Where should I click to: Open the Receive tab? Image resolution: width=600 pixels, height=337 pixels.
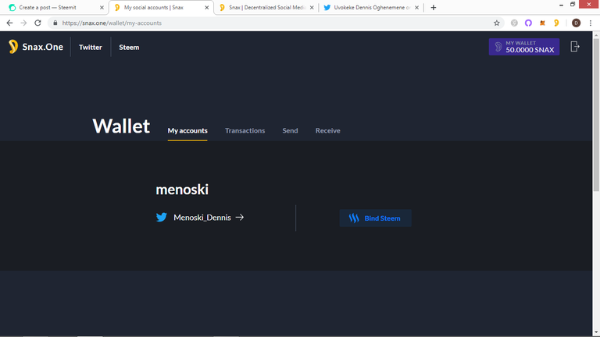coord(328,131)
